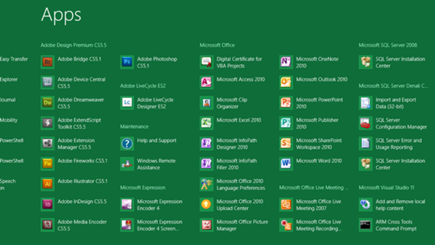
Task: Open Office Live Meeting Recording app
Action: (311, 225)
